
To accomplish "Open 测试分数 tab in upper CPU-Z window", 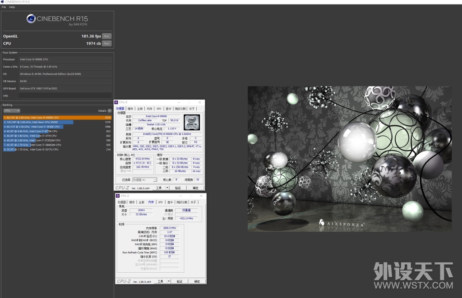I will click(x=180, y=109).
